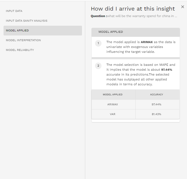Open the Input Data section
The image size is (187, 179).
point(14,11)
